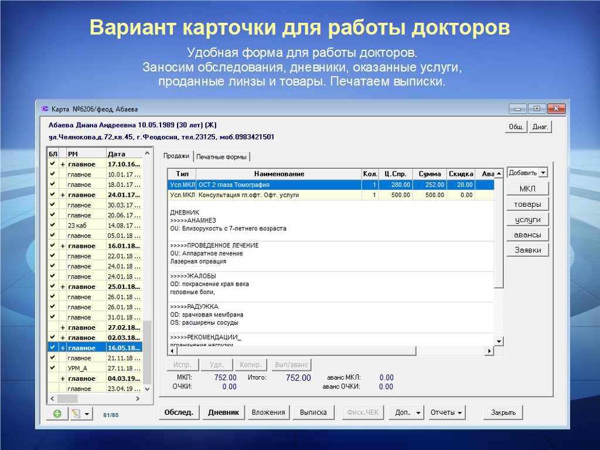Image resolution: width=600 pixels, height=450 pixels.
Task: Select the Продажи tab
Action: (176, 156)
